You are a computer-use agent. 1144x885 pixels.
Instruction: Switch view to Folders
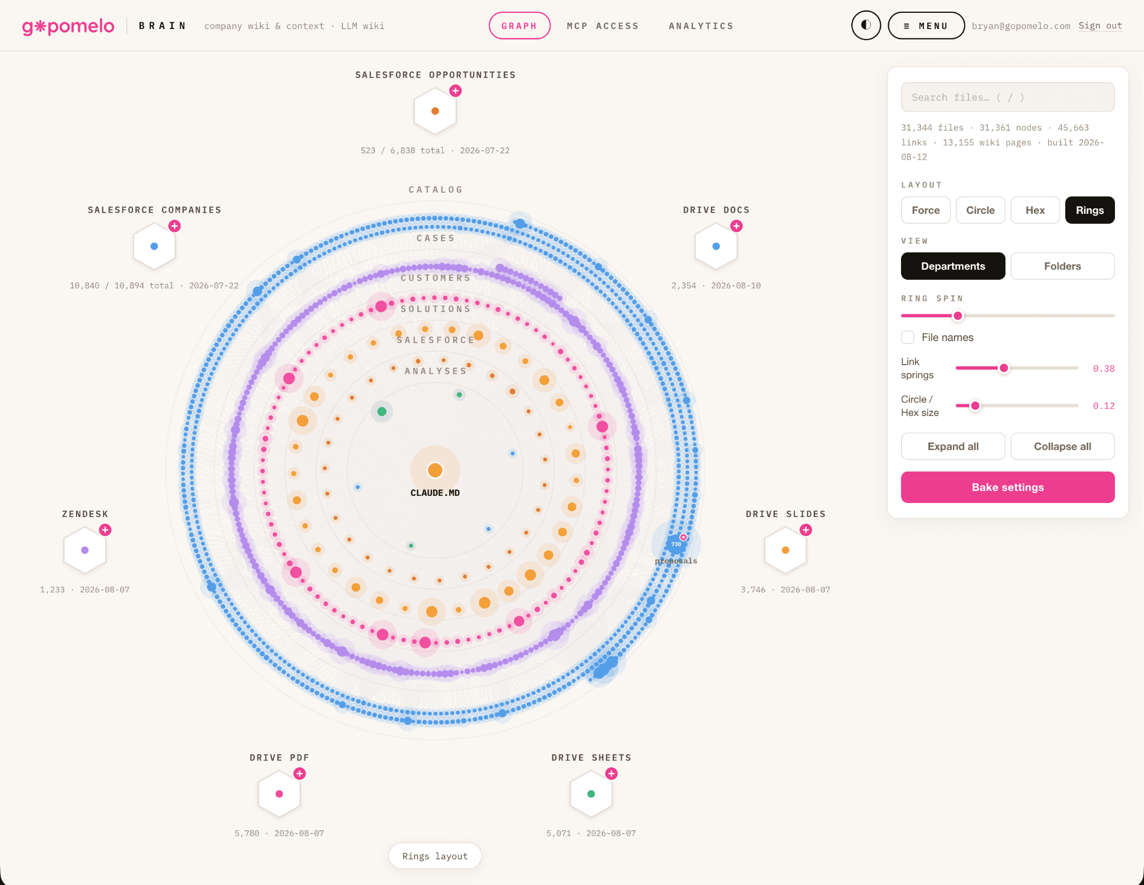pyautogui.click(x=1062, y=266)
